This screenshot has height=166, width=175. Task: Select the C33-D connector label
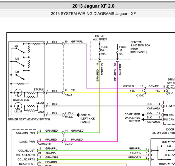tap(140, 95)
